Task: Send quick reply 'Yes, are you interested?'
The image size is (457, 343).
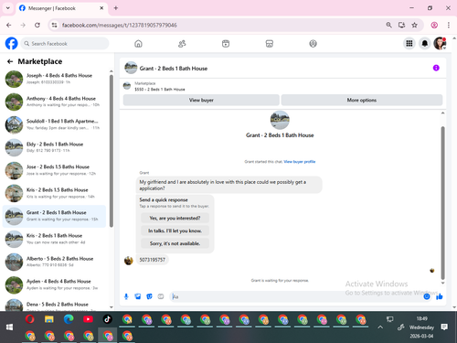Action: click(175, 218)
